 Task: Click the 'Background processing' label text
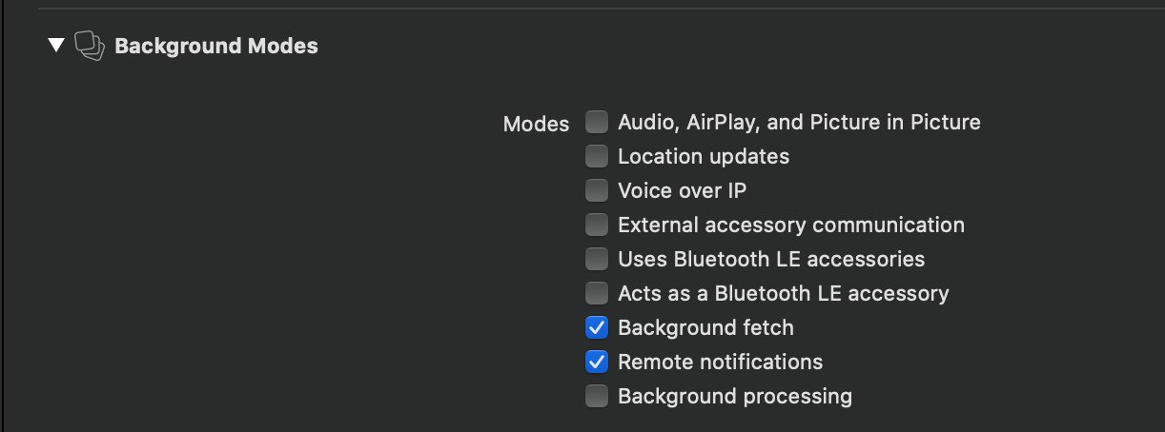(x=735, y=396)
